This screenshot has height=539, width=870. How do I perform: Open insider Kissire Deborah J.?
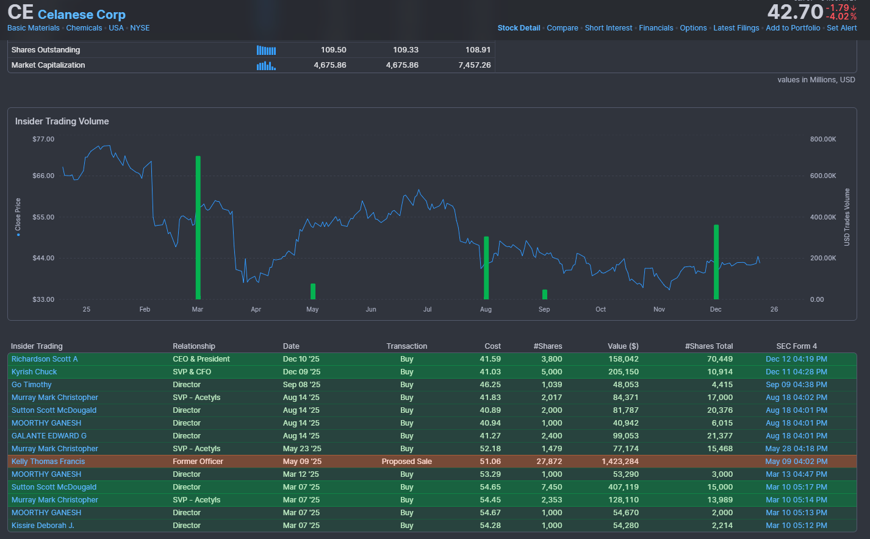click(43, 526)
